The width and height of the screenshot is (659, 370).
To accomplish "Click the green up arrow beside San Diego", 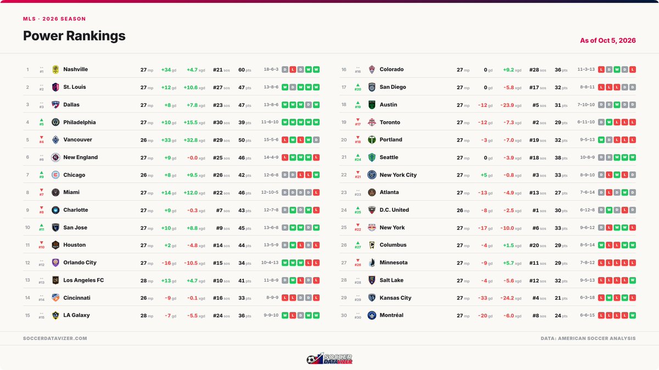I will pyautogui.click(x=358, y=85).
